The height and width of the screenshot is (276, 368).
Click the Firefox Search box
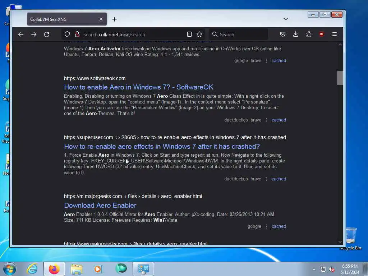click(x=239, y=34)
